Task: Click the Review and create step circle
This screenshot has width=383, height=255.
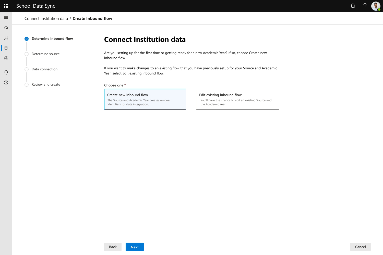Action: click(x=27, y=85)
